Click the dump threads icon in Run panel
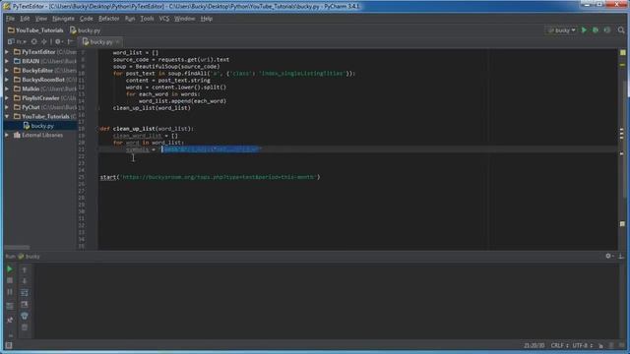The image size is (630, 354). (x=10, y=306)
